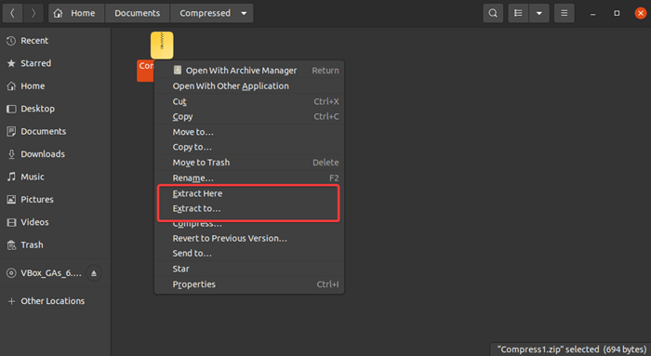The width and height of the screenshot is (651, 356).
Task: Open view options dropdown arrow
Action: 538,13
